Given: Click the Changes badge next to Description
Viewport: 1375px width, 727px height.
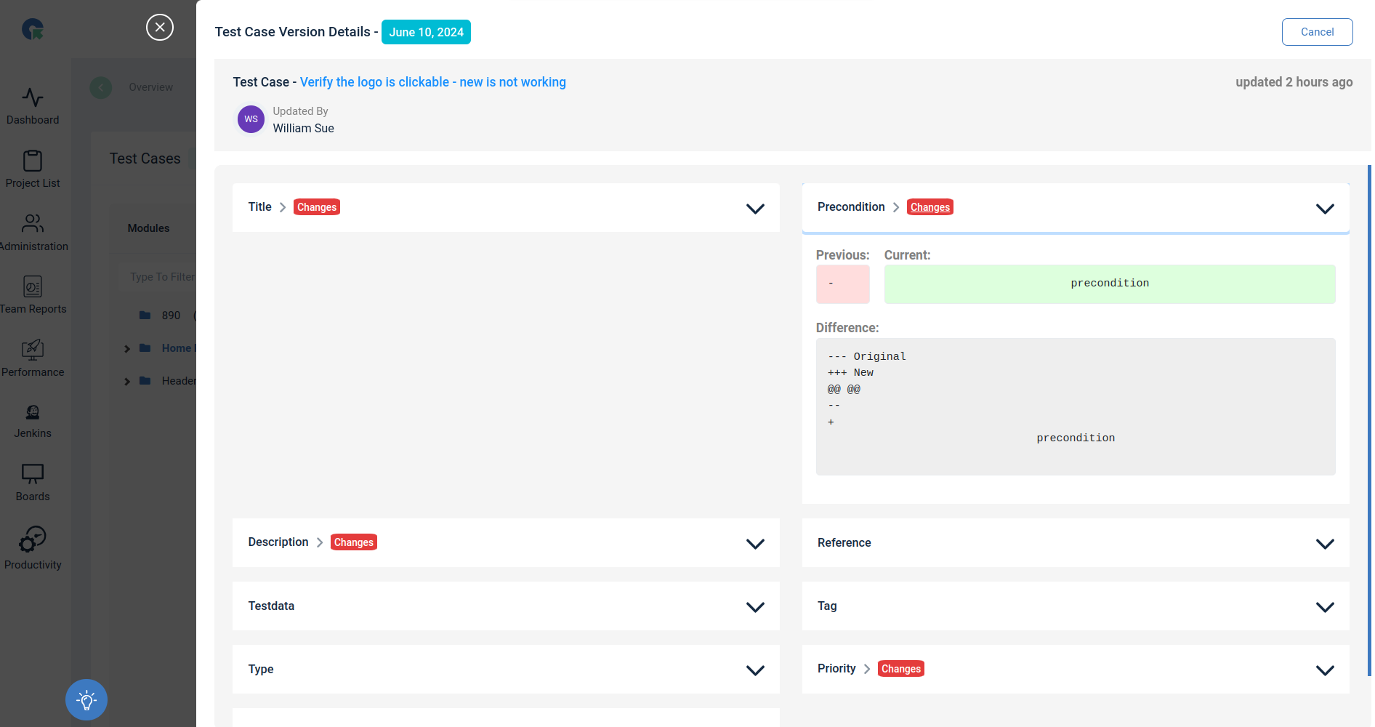Looking at the screenshot, I should pyautogui.click(x=354, y=542).
